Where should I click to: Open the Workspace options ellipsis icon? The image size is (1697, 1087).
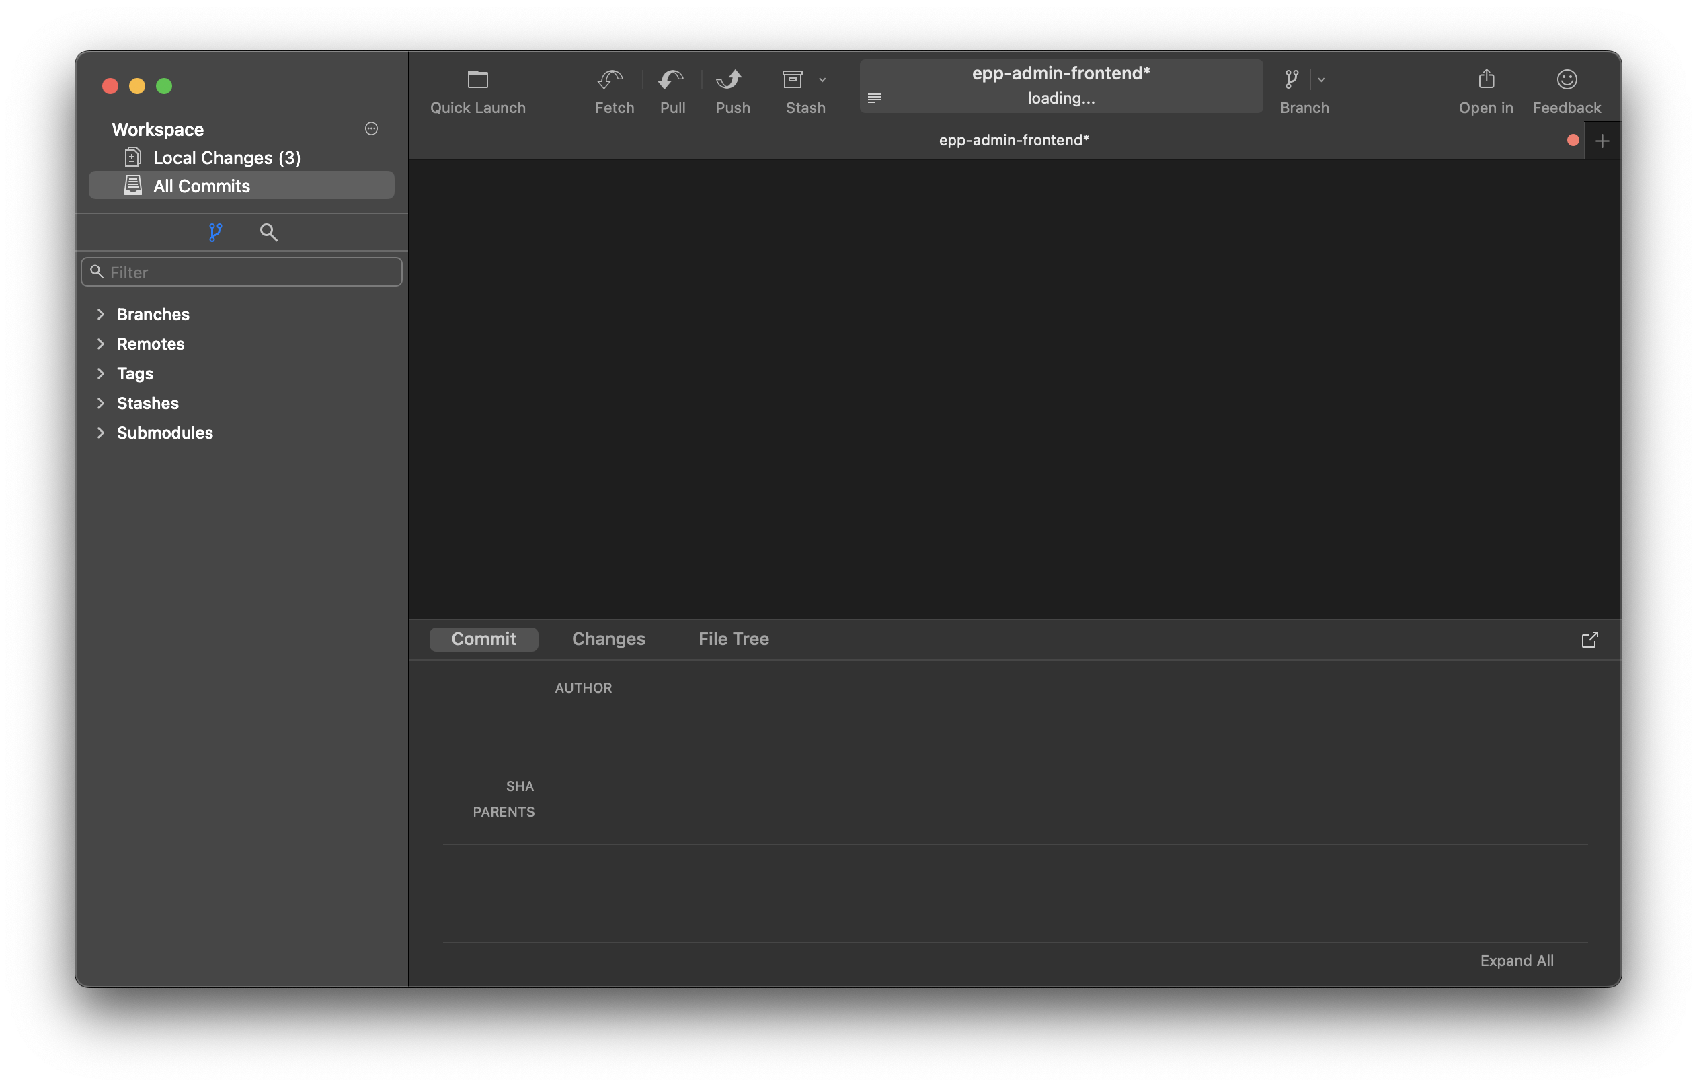(x=371, y=128)
